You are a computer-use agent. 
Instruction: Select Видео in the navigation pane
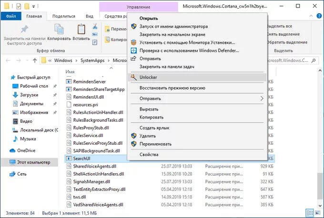pyautogui.click(x=26, y=121)
